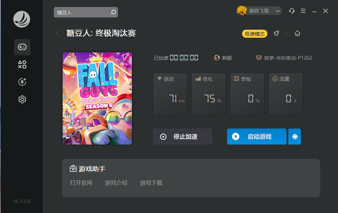Click the accelerator logo in sidebar
The image size is (338, 213).
[22, 19]
